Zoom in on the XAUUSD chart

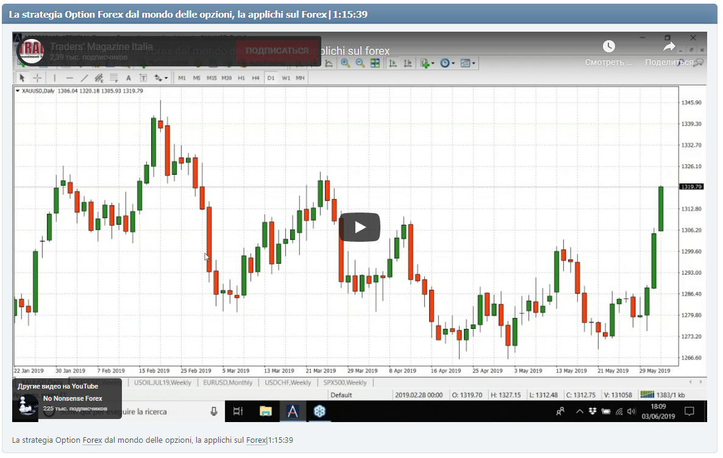[345, 63]
